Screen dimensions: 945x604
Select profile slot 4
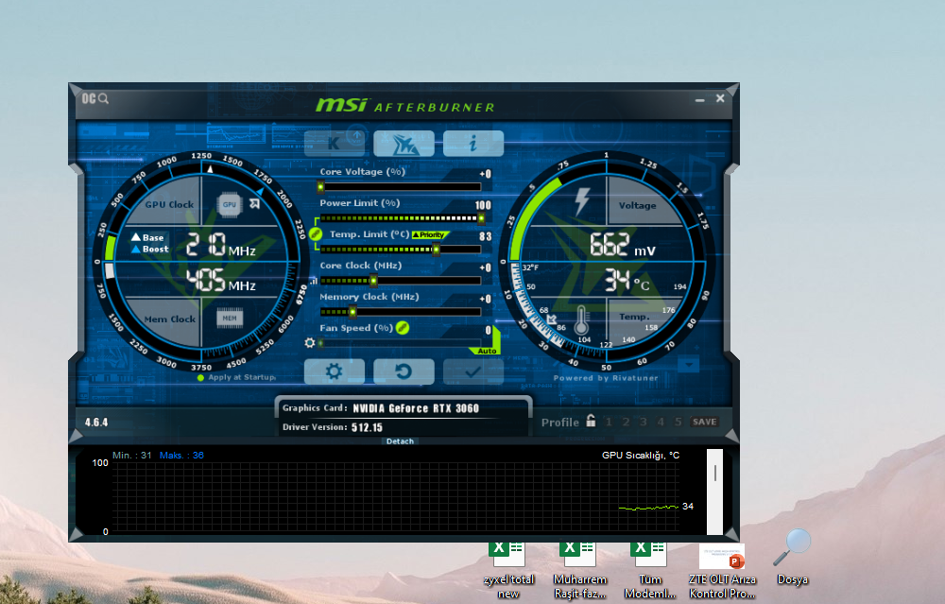[x=661, y=422]
